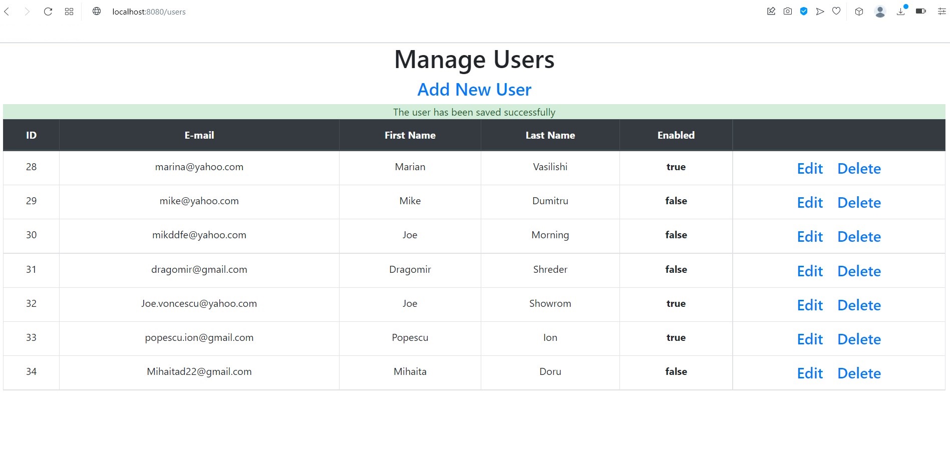This screenshot has height=451, width=950.
Task: Open the downloads panel with new notification
Action: (x=900, y=11)
